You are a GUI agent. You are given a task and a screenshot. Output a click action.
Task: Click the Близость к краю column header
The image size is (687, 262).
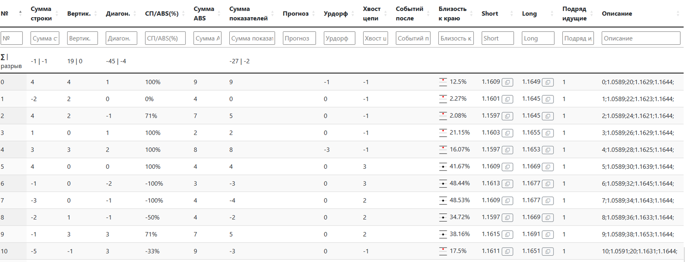point(452,14)
